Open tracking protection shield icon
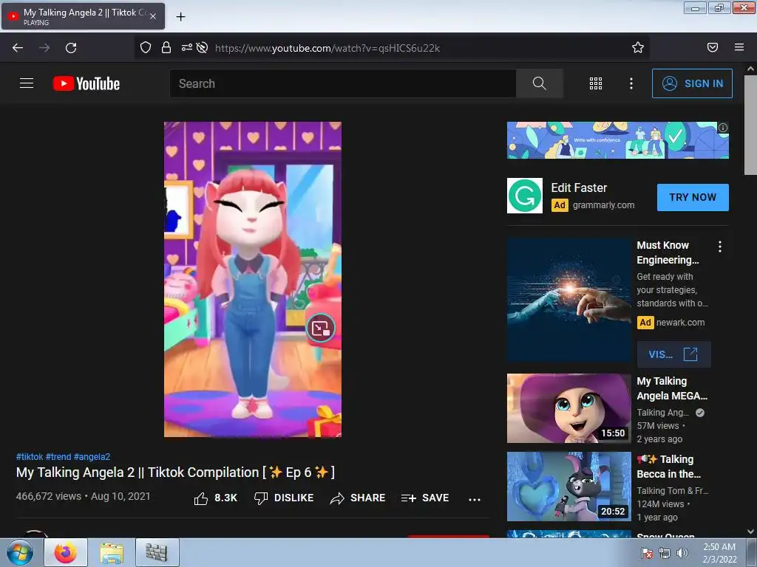Image resolution: width=757 pixels, height=567 pixels. tap(146, 47)
